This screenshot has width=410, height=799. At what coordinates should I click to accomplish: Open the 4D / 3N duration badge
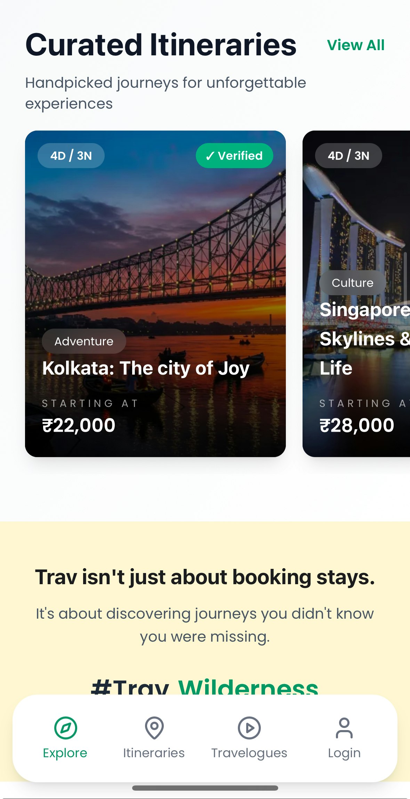(71, 156)
